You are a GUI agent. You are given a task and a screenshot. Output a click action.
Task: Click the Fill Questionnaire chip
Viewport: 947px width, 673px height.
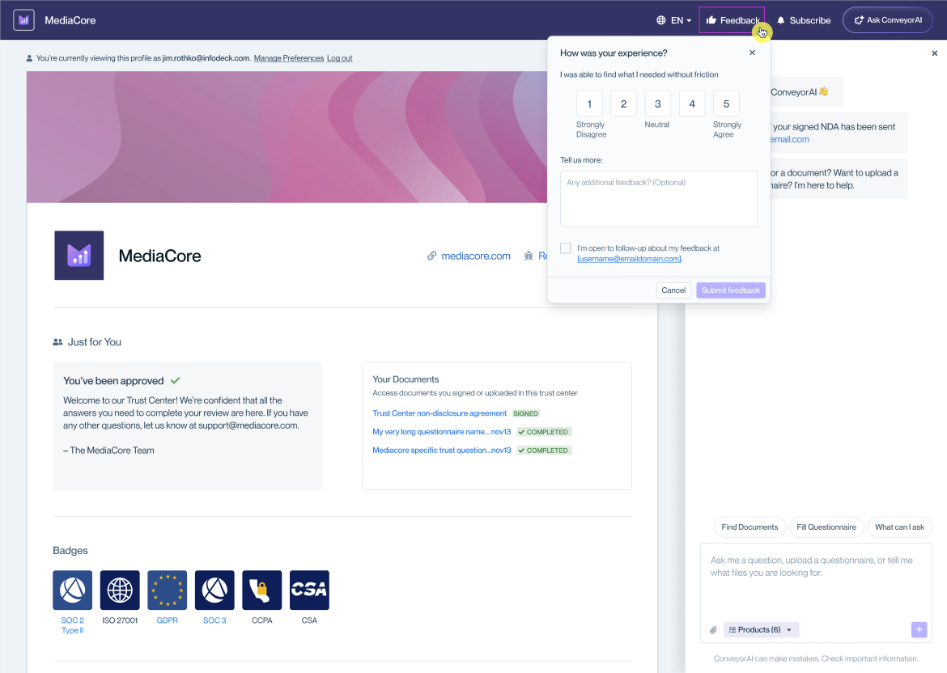pyautogui.click(x=826, y=527)
